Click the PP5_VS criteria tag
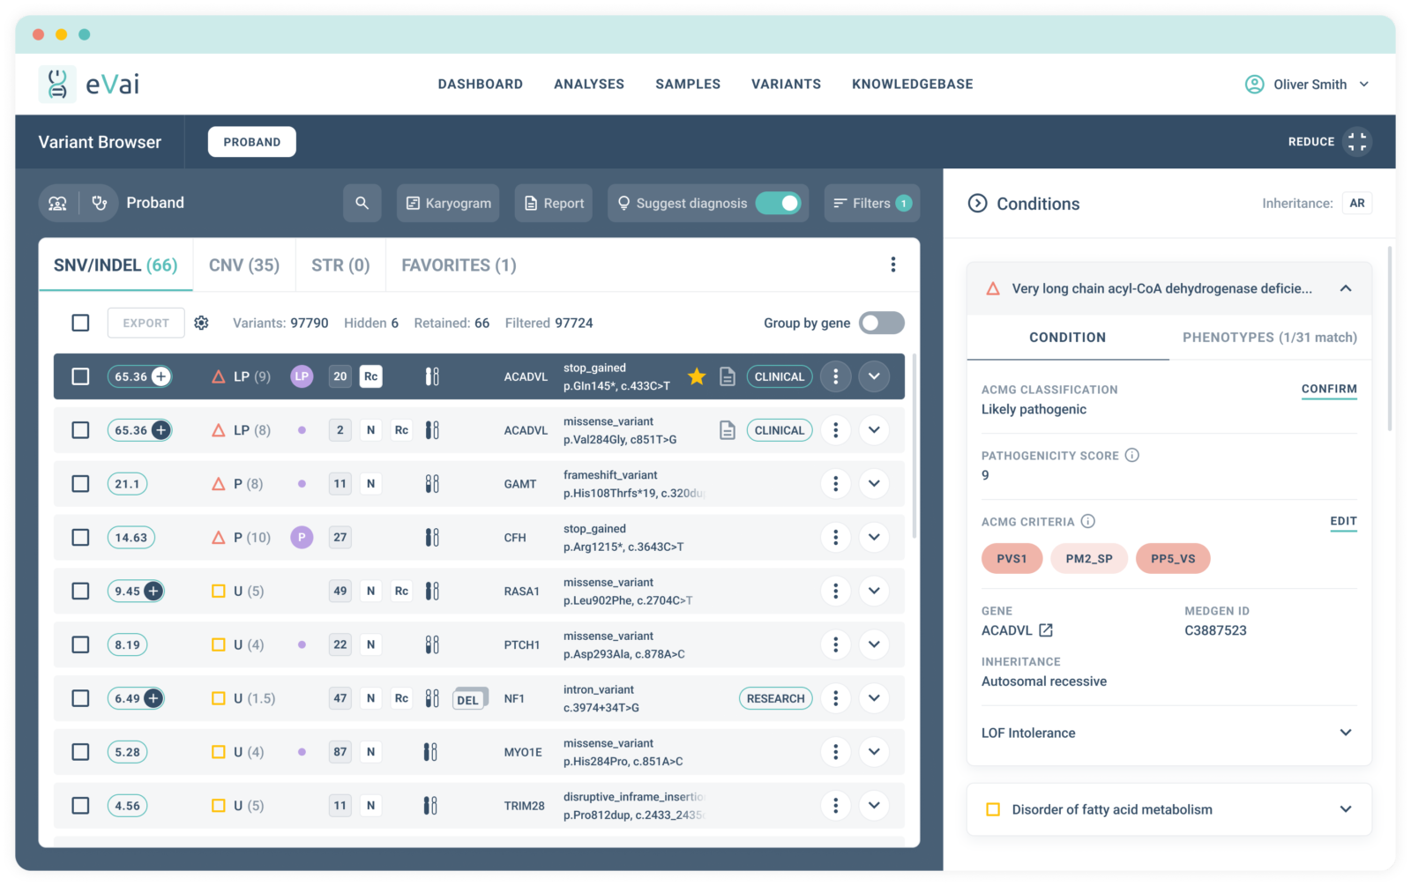The height and width of the screenshot is (886, 1411). (x=1173, y=558)
